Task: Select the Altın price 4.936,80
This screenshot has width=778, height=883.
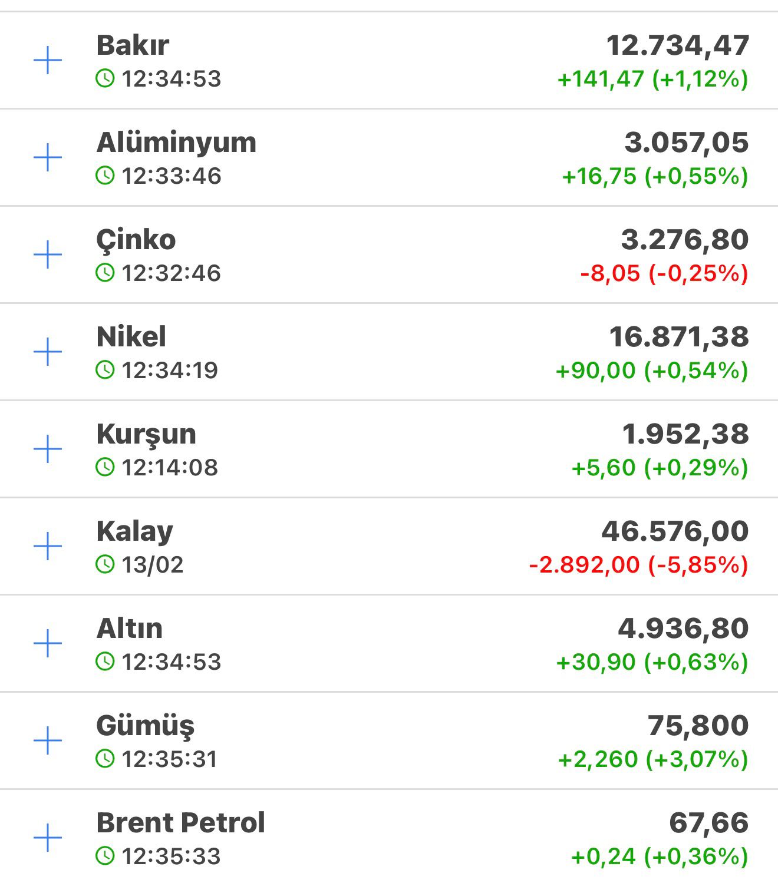Action: (683, 628)
